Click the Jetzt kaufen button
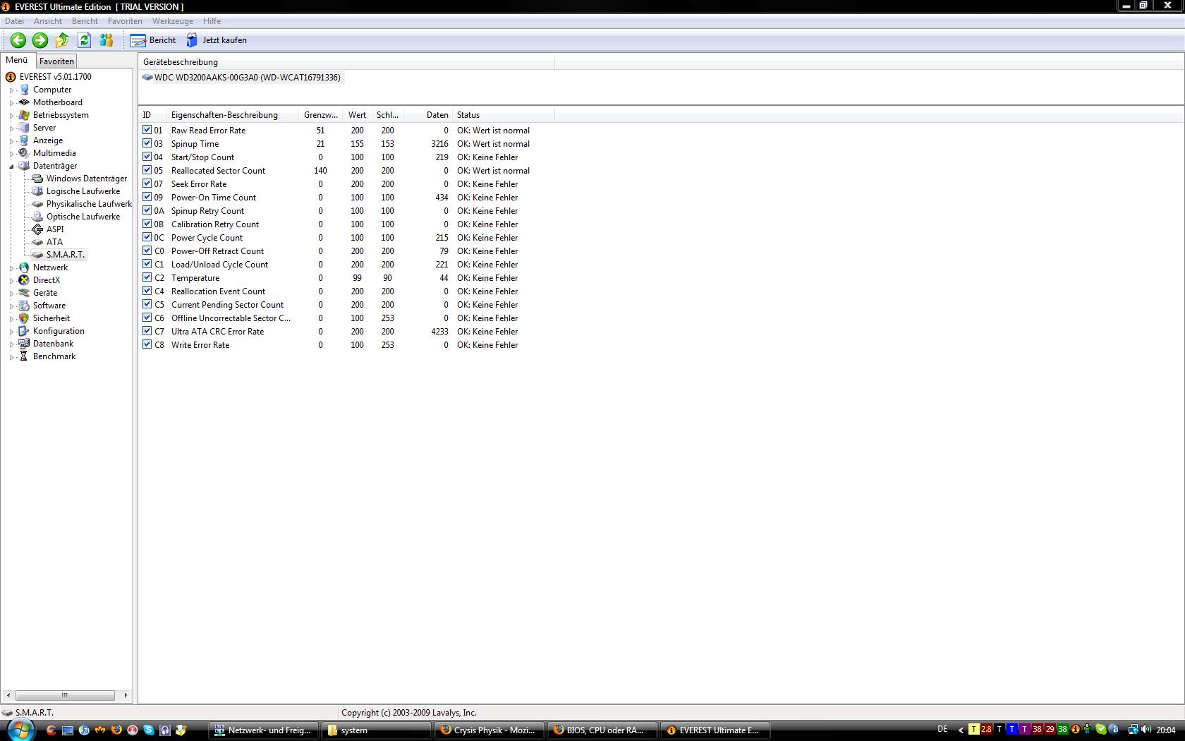Screen dimensions: 1185x741 click(x=217, y=40)
